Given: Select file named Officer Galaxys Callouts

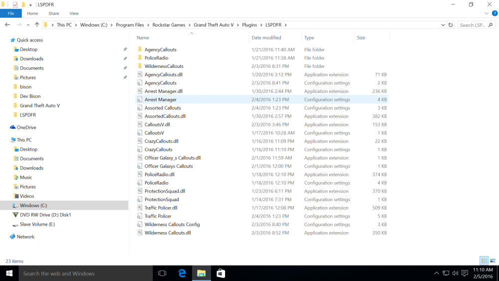Looking at the screenshot, I should coord(169,166).
